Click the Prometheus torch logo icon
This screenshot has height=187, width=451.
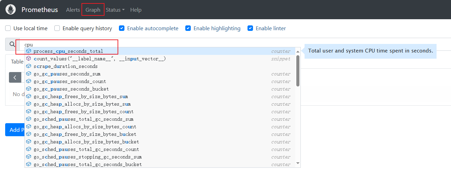11,10
